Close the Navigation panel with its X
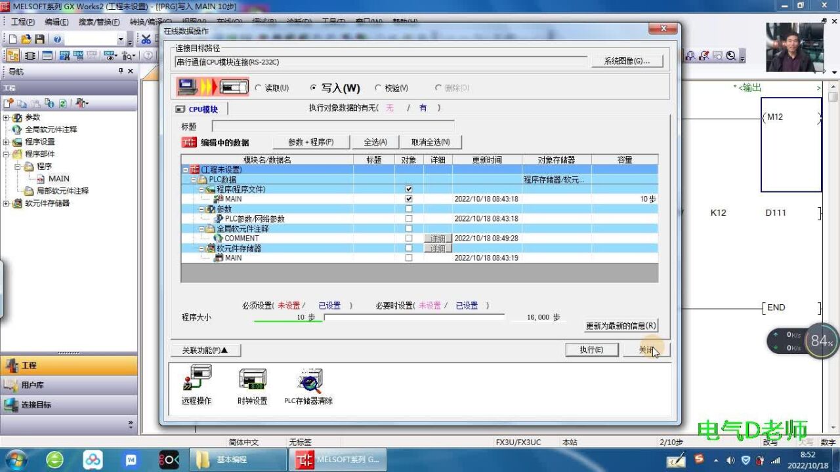840x472 pixels. click(130, 71)
